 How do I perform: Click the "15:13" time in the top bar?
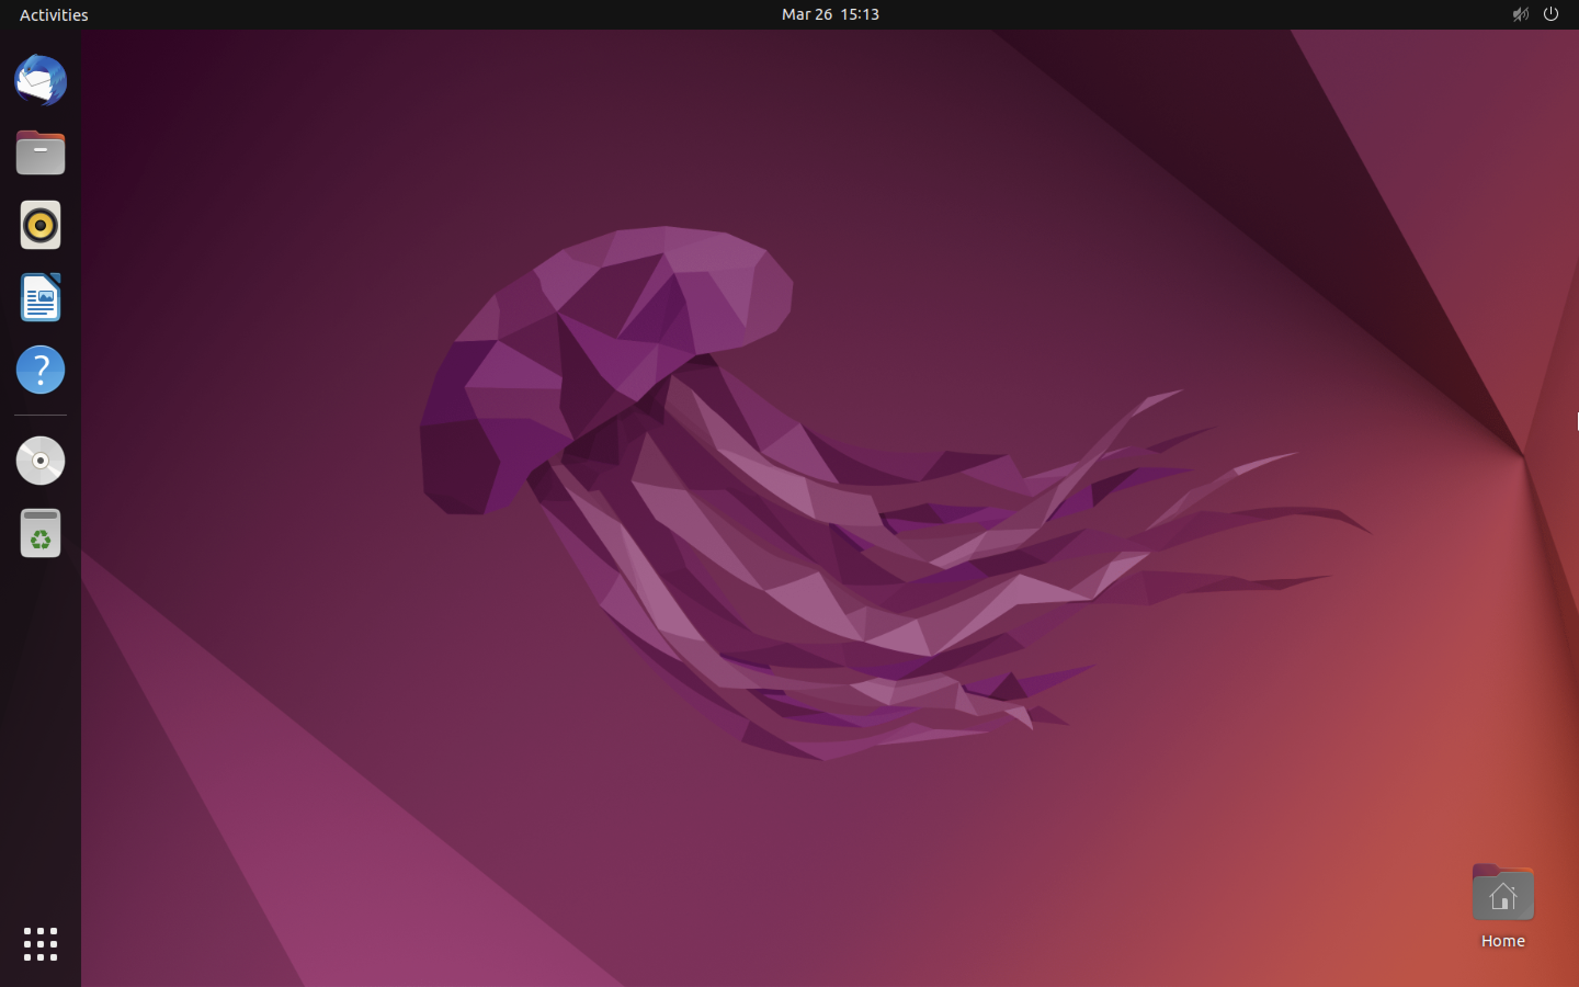(859, 14)
